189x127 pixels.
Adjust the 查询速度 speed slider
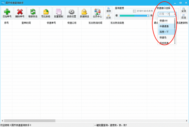[x=134, y=16]
